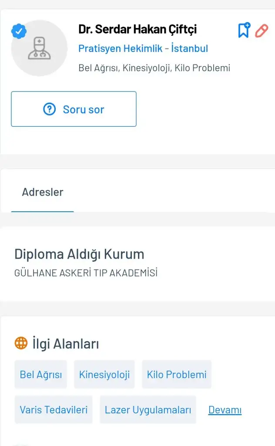The height and width of the screenshot is (446, 275).
Task: Select the Bel Ağrısı interest tag chip
Action: click(41, 374)
